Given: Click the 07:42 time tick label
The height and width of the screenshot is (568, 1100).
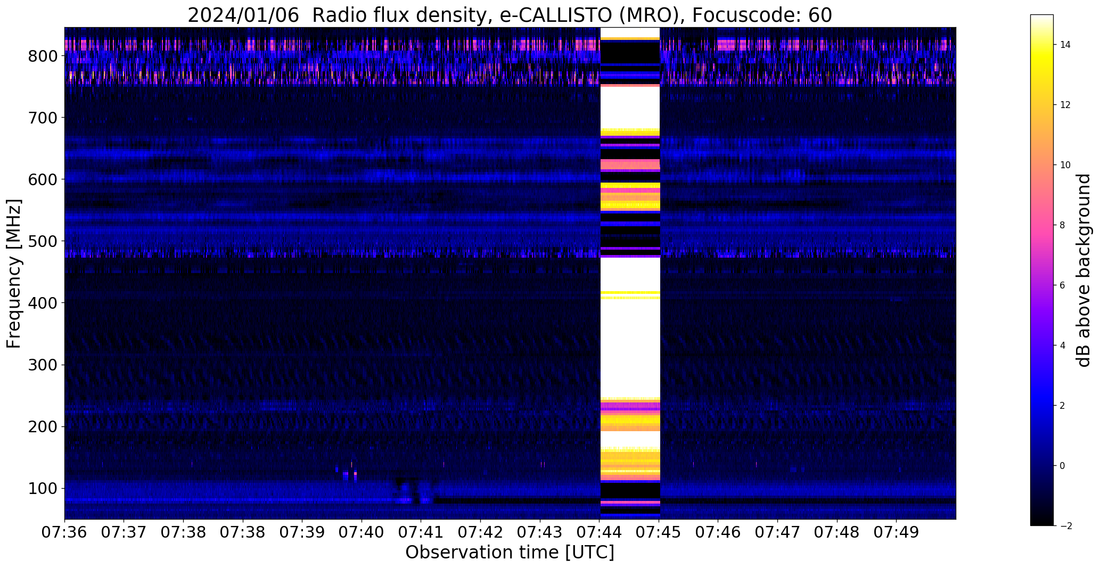Looking at the screenshot, I should point(481,532).
